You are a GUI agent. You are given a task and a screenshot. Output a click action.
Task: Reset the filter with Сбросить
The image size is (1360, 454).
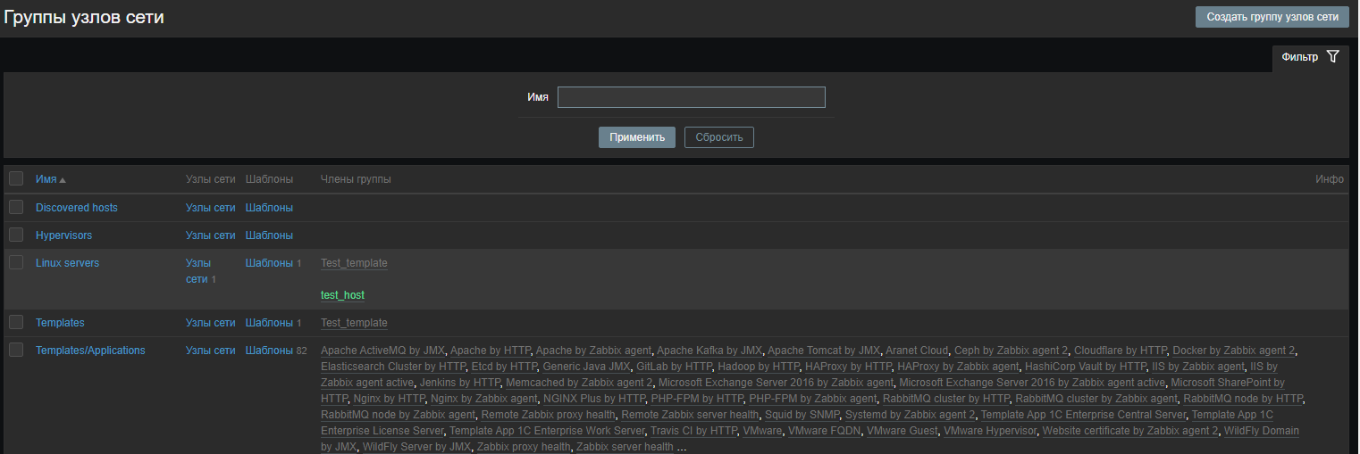719,137
